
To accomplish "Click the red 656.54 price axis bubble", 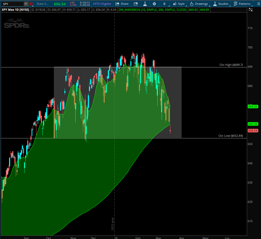I will (x=253, y=131).
